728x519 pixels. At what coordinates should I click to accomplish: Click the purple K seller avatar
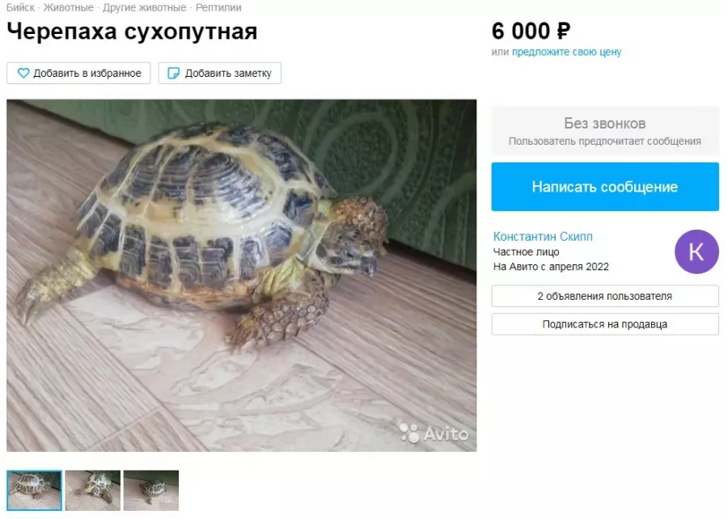pos(696,252)
